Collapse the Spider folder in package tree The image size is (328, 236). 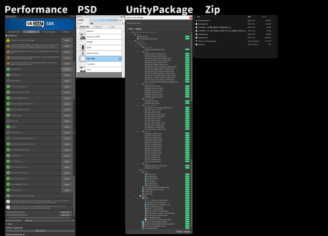tap(135, 196)
